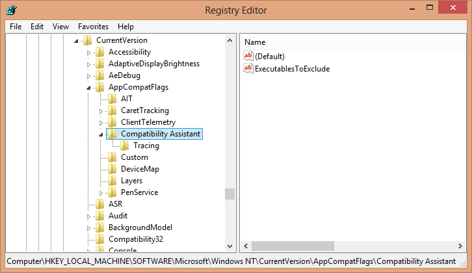The width and height of the screenshot is (472, 273).
Task: Collapse the Compatibility Assistant key
Action: point(101,135)
